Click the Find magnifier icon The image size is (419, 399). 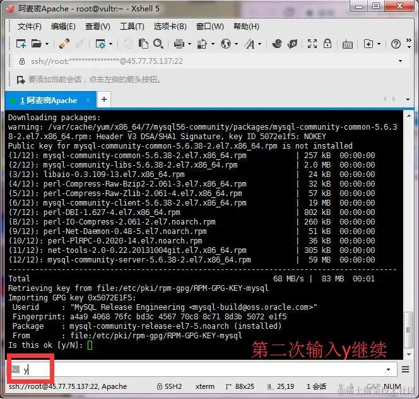158,44
